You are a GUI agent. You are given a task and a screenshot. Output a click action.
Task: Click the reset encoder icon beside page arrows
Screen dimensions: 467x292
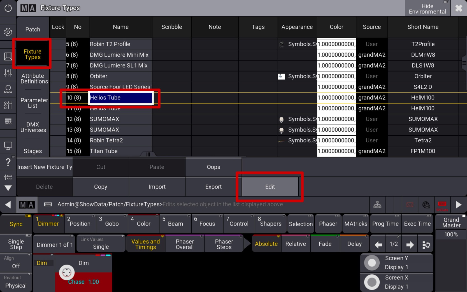(x=426, y=245)
